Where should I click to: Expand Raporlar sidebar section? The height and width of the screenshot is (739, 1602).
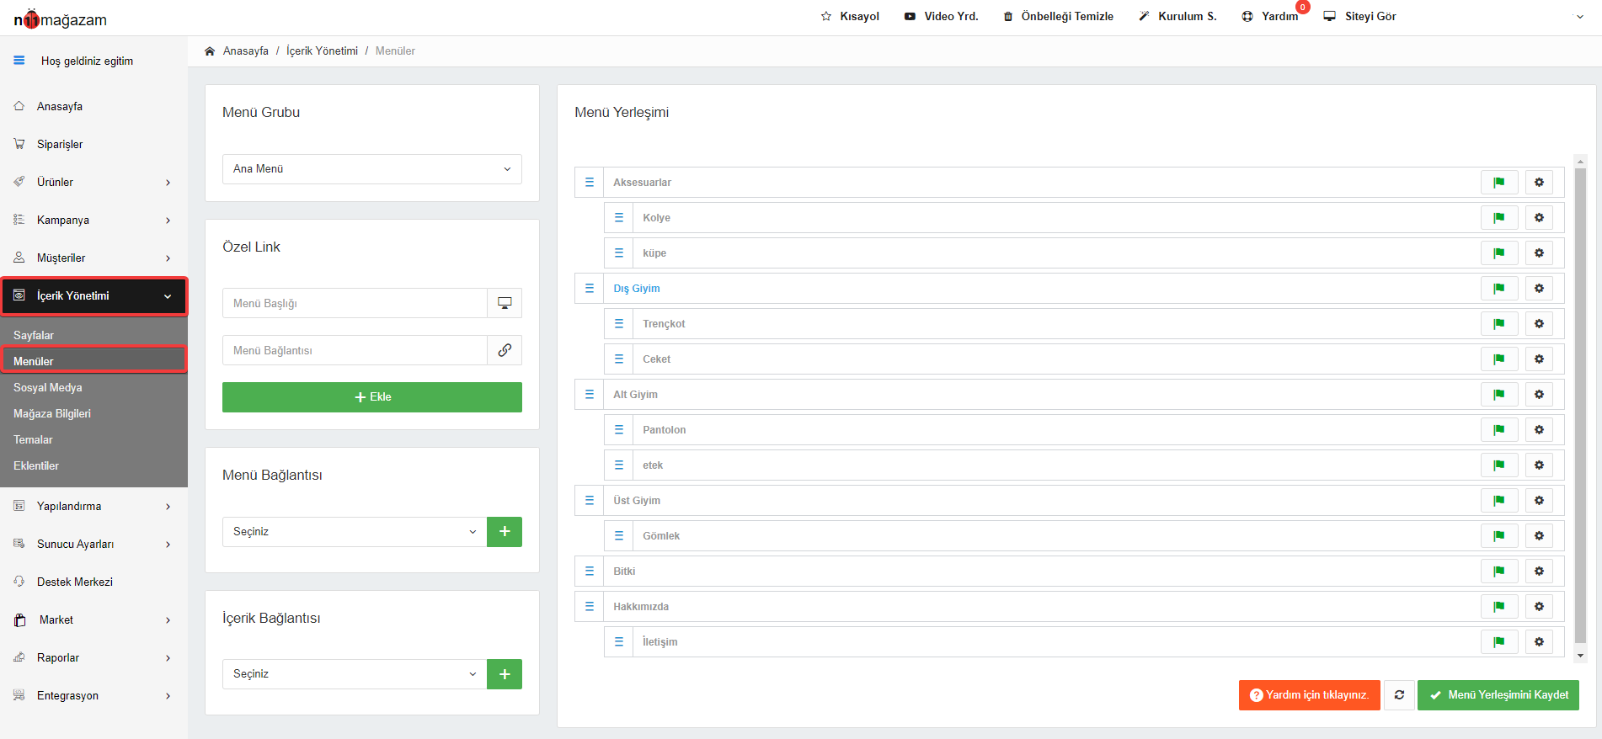point(93,657)
